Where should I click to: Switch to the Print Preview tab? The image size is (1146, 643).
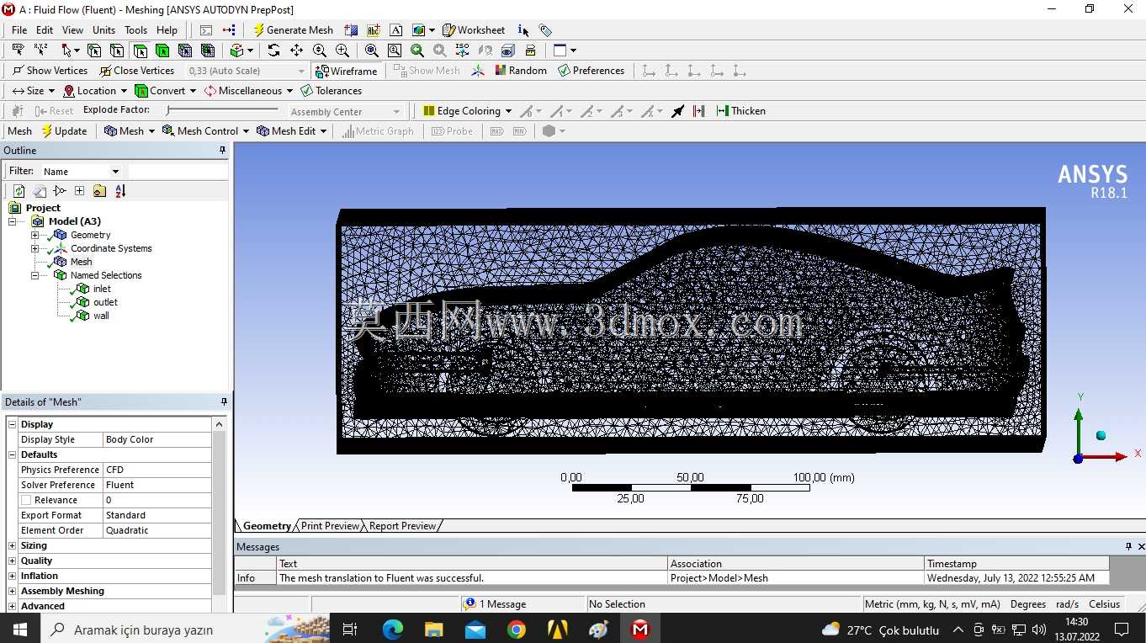(330, 526)
